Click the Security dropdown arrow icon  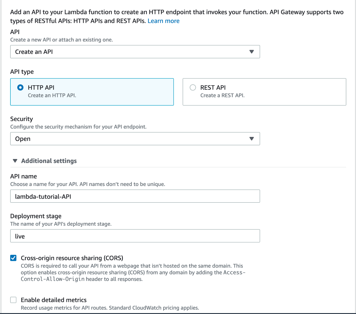tap(251, 139)
